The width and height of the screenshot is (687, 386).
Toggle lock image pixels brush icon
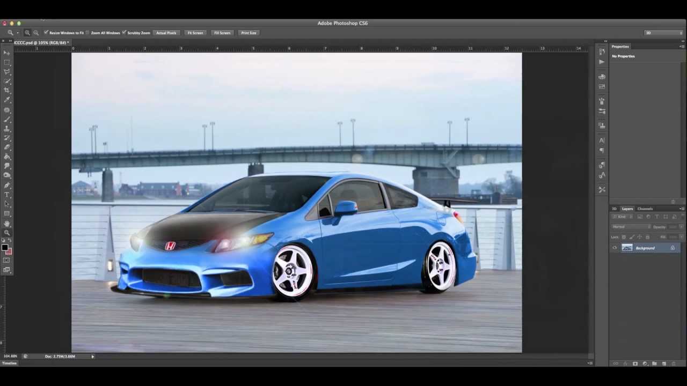(632, 237)
